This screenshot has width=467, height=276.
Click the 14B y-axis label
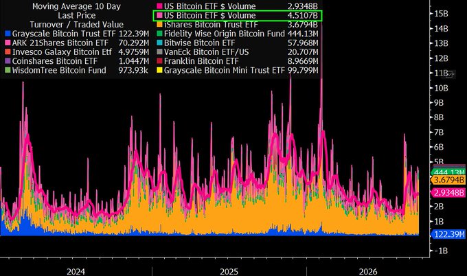441,29
